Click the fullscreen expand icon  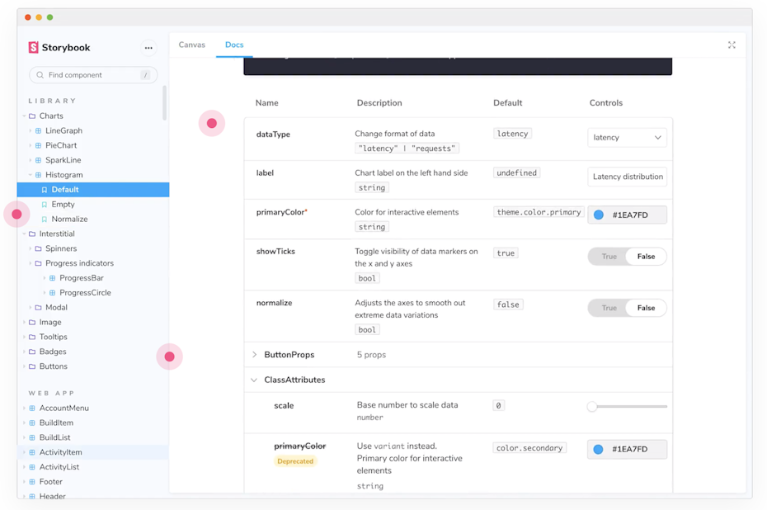pos(732,45)
